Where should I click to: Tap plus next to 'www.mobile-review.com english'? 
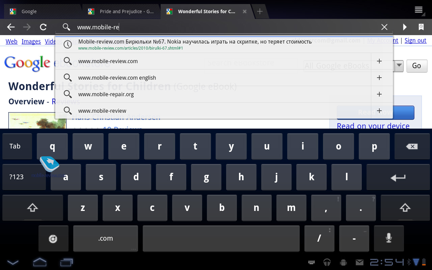click(x=379, y=78)
